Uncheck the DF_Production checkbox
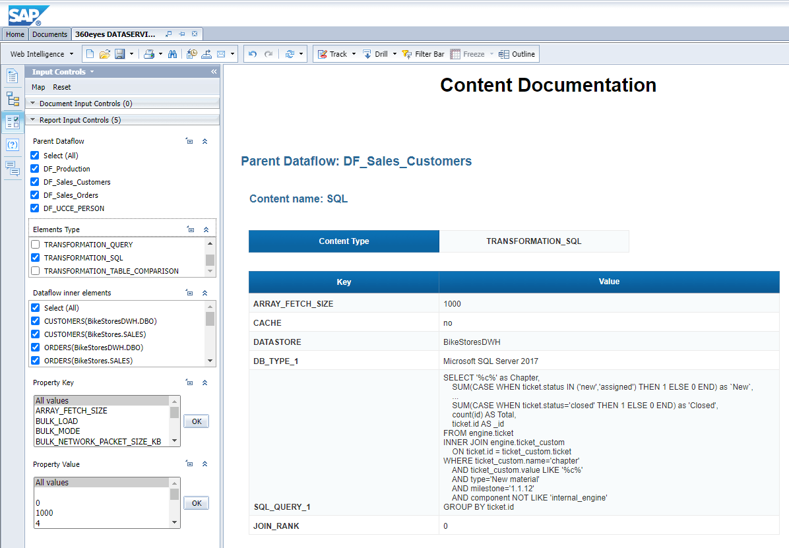This screenshot has width=789, height=548. (34, 168)
